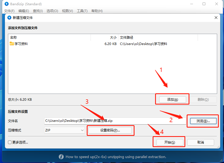224x163 pixels.
Task: Open the 设置密码(P) password dialog
Action: pos(110,130)
